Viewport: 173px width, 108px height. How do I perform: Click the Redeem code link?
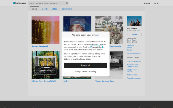(132, 75)
